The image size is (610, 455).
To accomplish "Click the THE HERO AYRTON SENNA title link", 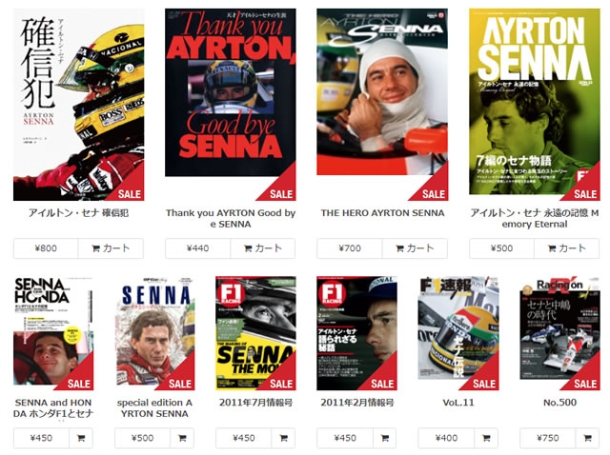I will click(382, 213).
